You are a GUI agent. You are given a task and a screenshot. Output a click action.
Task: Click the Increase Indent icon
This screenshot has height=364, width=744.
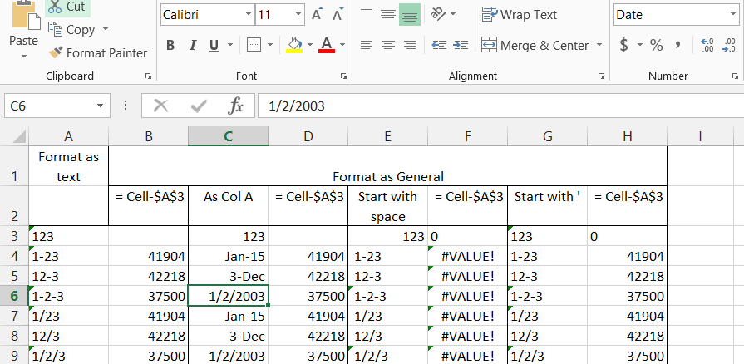click(460, 45)
